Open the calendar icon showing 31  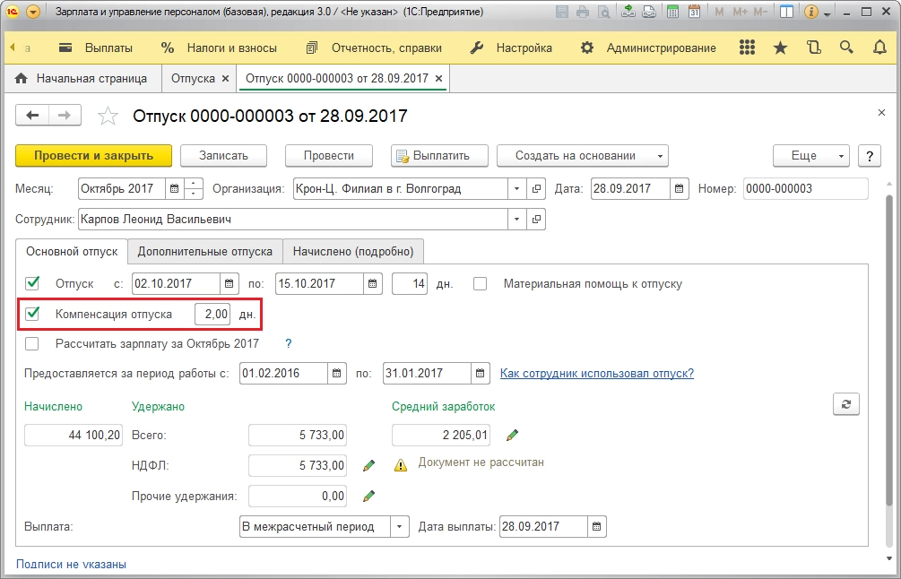point(694,12)
